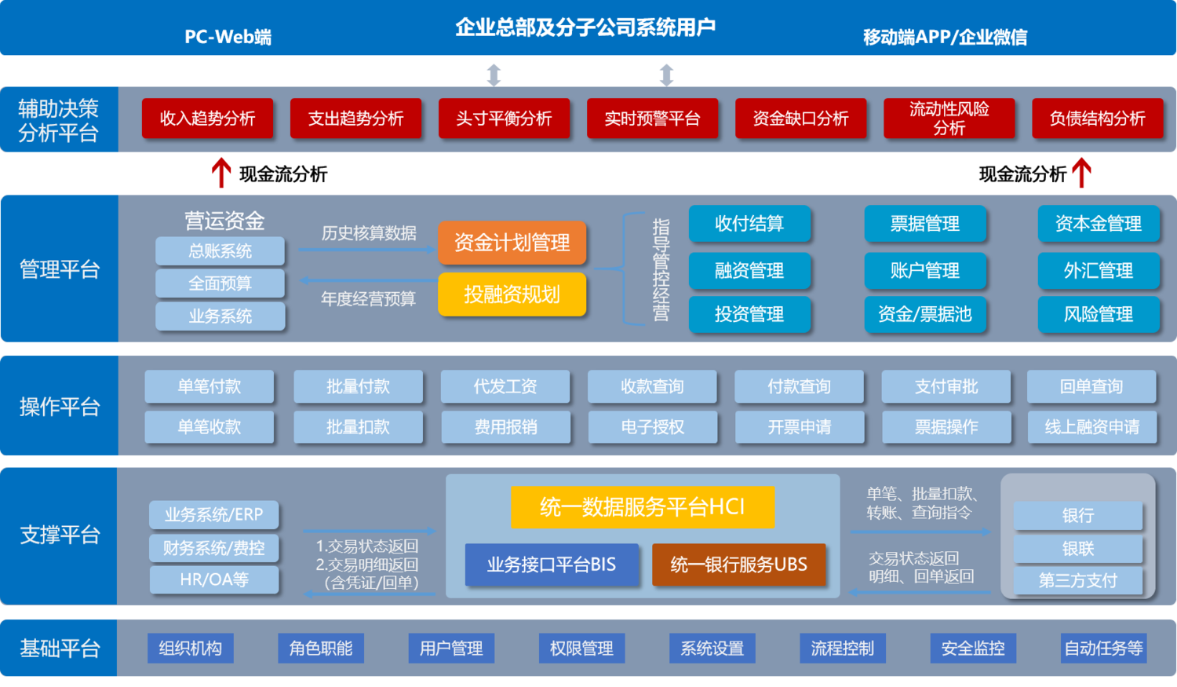Select the 投融资规划 yellow box
The width and height of the screenshot is (1177, 687).
click(x=512, y=294)
